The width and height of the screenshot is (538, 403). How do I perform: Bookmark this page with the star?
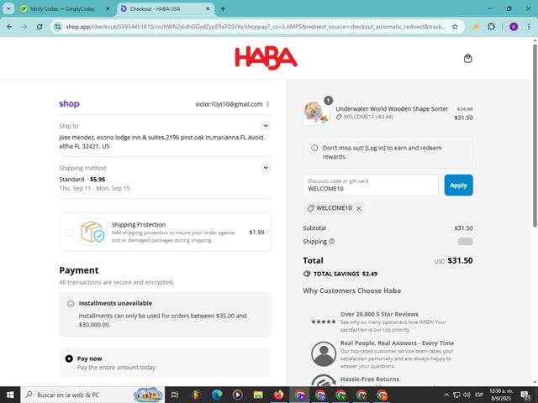[x=455, y=27]
